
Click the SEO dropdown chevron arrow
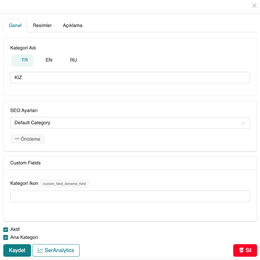[243, 123]
